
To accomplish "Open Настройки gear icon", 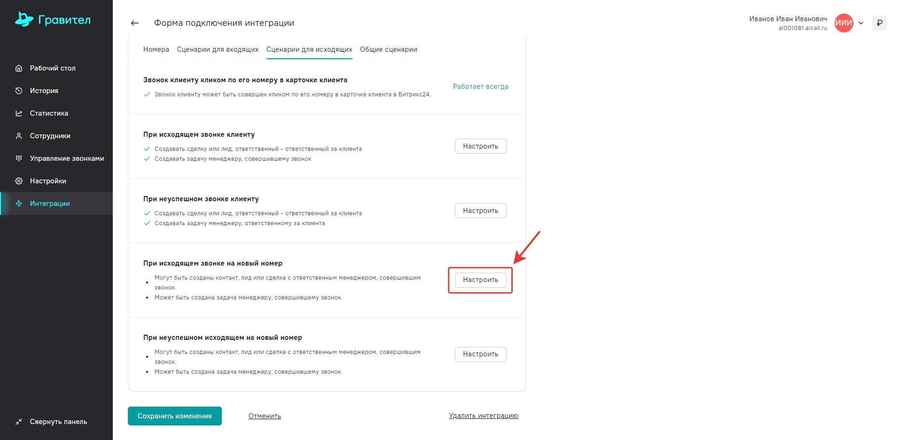I will coord(19,181).
